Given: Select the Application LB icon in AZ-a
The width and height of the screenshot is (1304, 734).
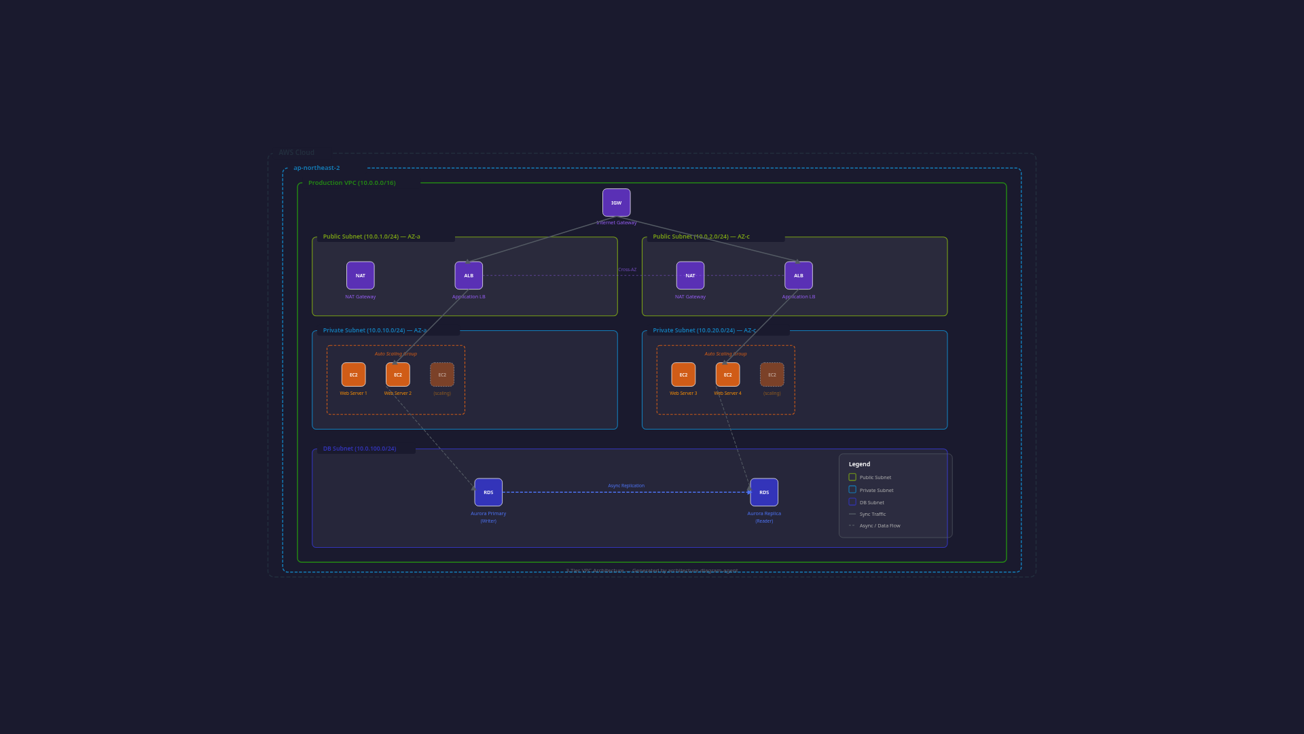Looking at the screenshot, I should 468,275.
